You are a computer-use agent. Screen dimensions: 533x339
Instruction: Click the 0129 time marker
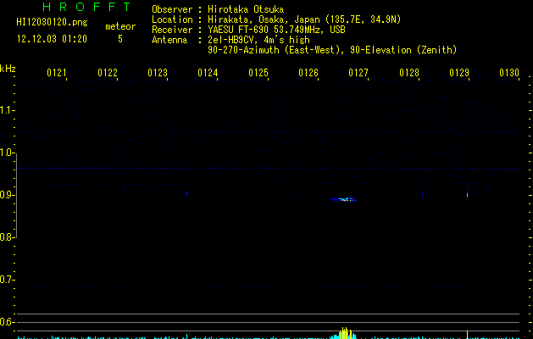click(459, 73)
